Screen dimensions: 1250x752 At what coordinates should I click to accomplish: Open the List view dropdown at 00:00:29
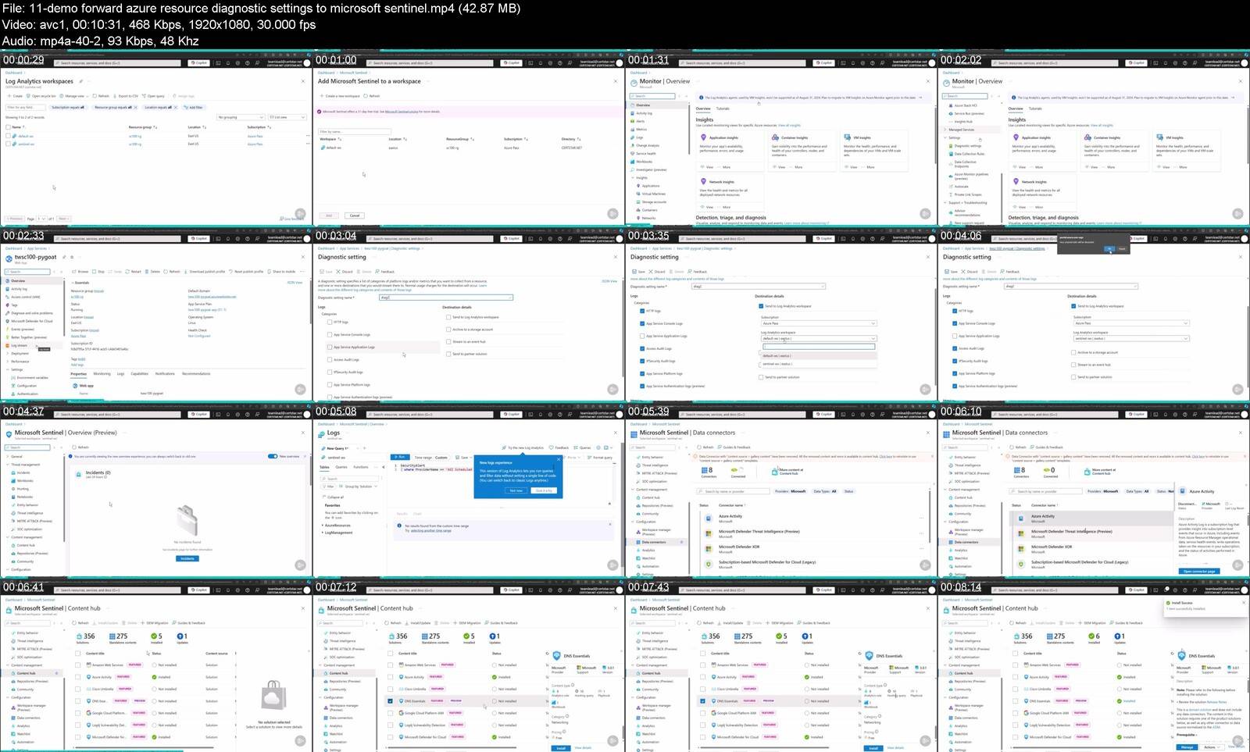pyautogui.click(x=287, y=117)
